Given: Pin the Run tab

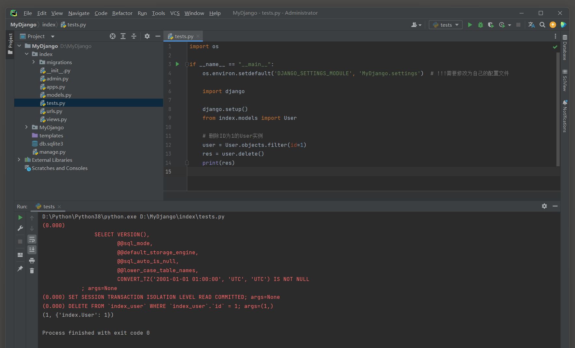Looking at the screenshot, I should point(20,269).
